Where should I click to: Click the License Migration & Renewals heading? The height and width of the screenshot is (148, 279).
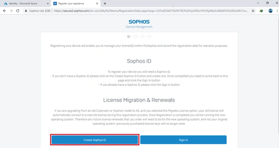(x=139, y=100)
